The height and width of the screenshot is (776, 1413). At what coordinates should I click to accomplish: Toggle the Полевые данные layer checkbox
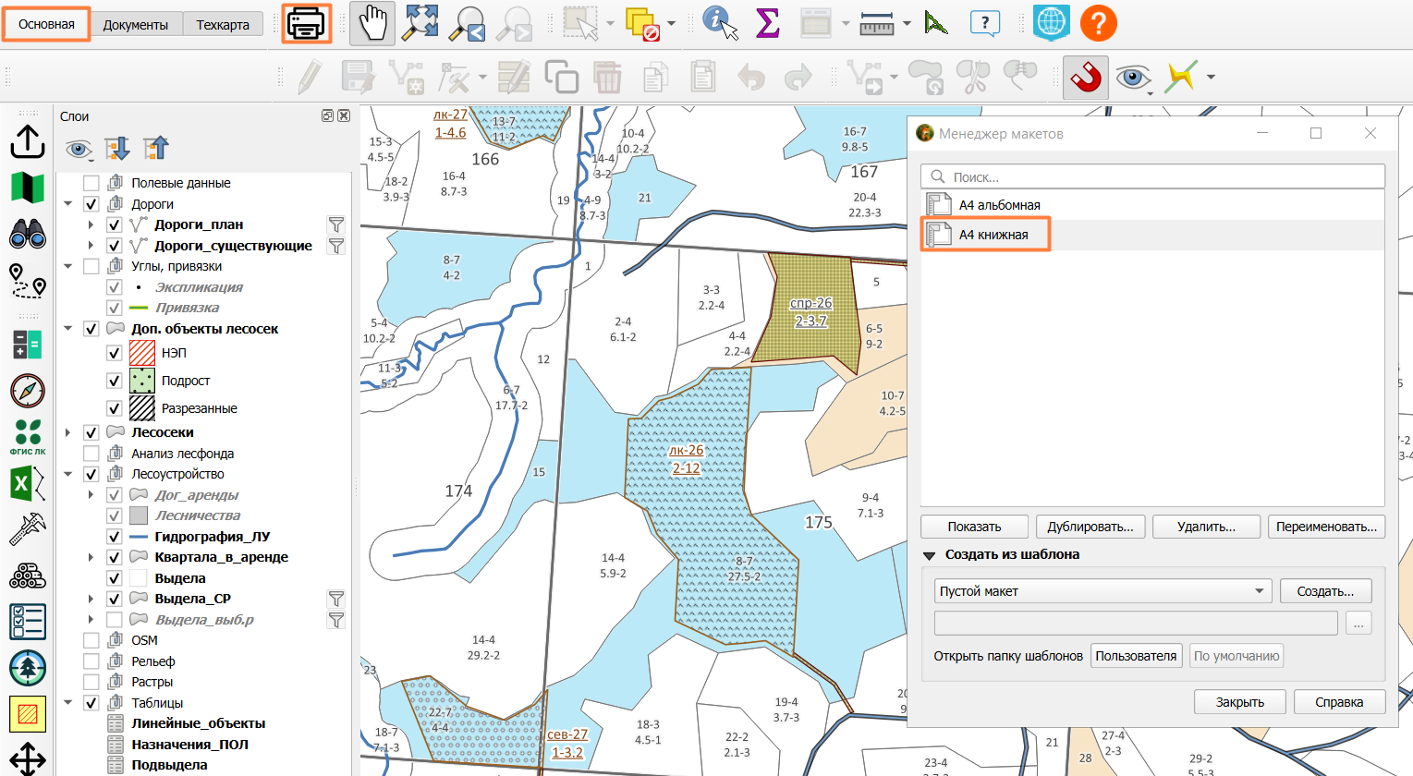[x=91, y=183]
